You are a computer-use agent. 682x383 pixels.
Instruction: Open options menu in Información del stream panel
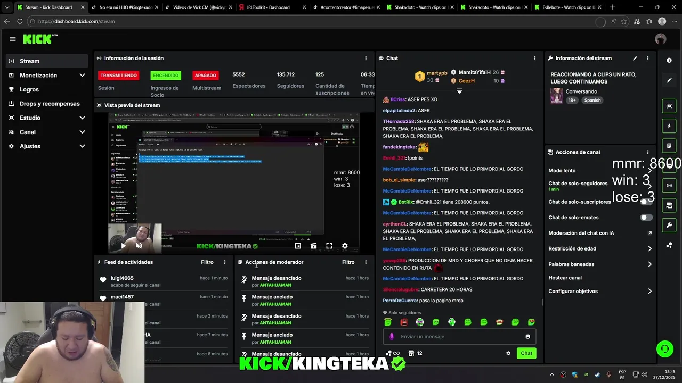tap(648, 58)
